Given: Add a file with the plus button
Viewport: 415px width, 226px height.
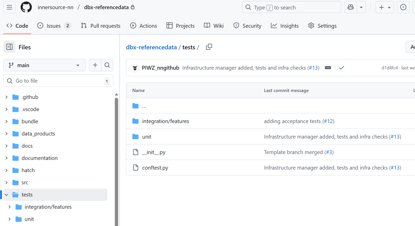Looking at the screenshot, I should tap(95, 65).
